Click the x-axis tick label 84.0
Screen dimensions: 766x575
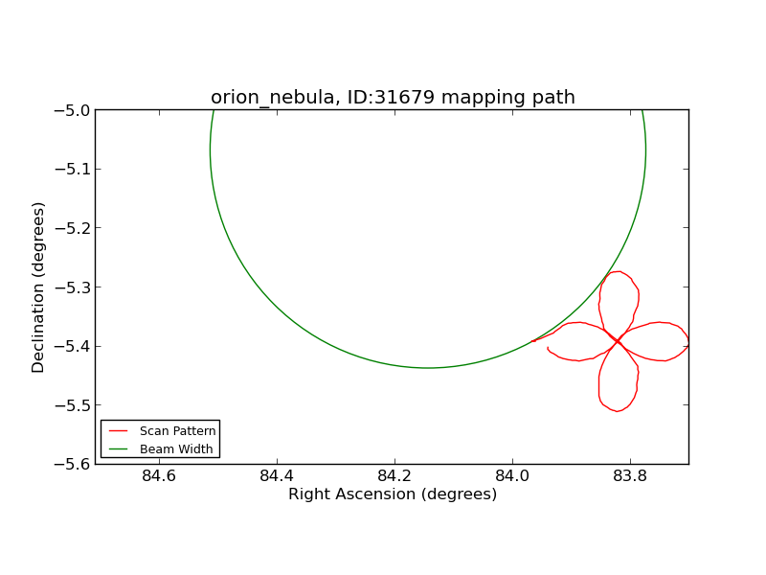pyautogui.click(x=512, y=475)
